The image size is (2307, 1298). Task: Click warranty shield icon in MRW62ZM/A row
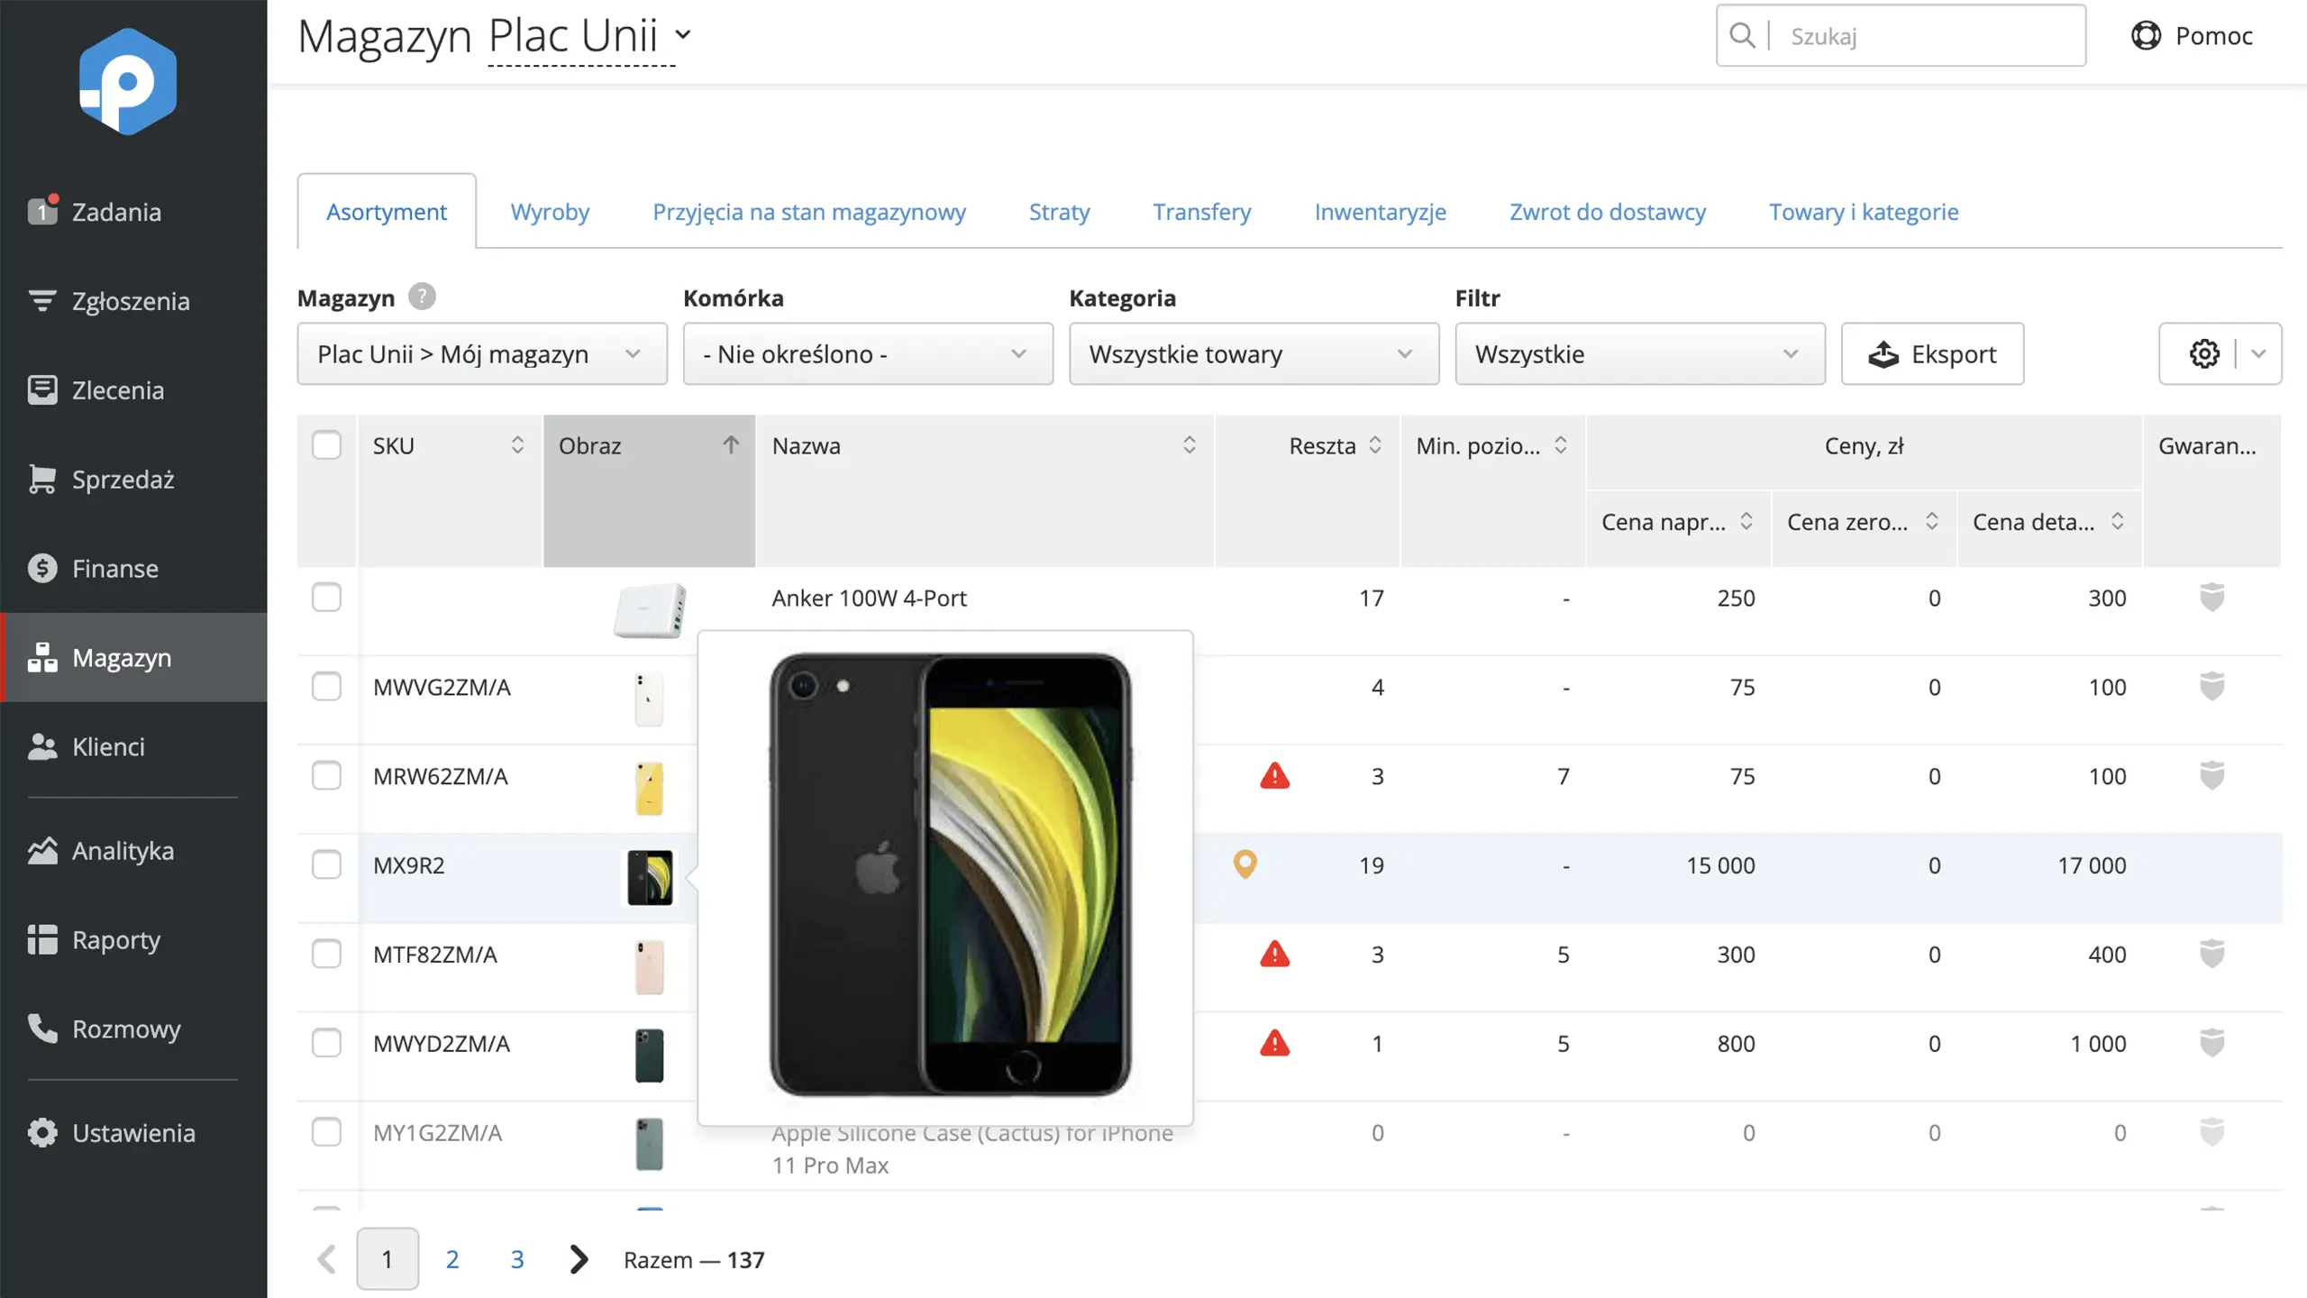(x=2212, y=775)
